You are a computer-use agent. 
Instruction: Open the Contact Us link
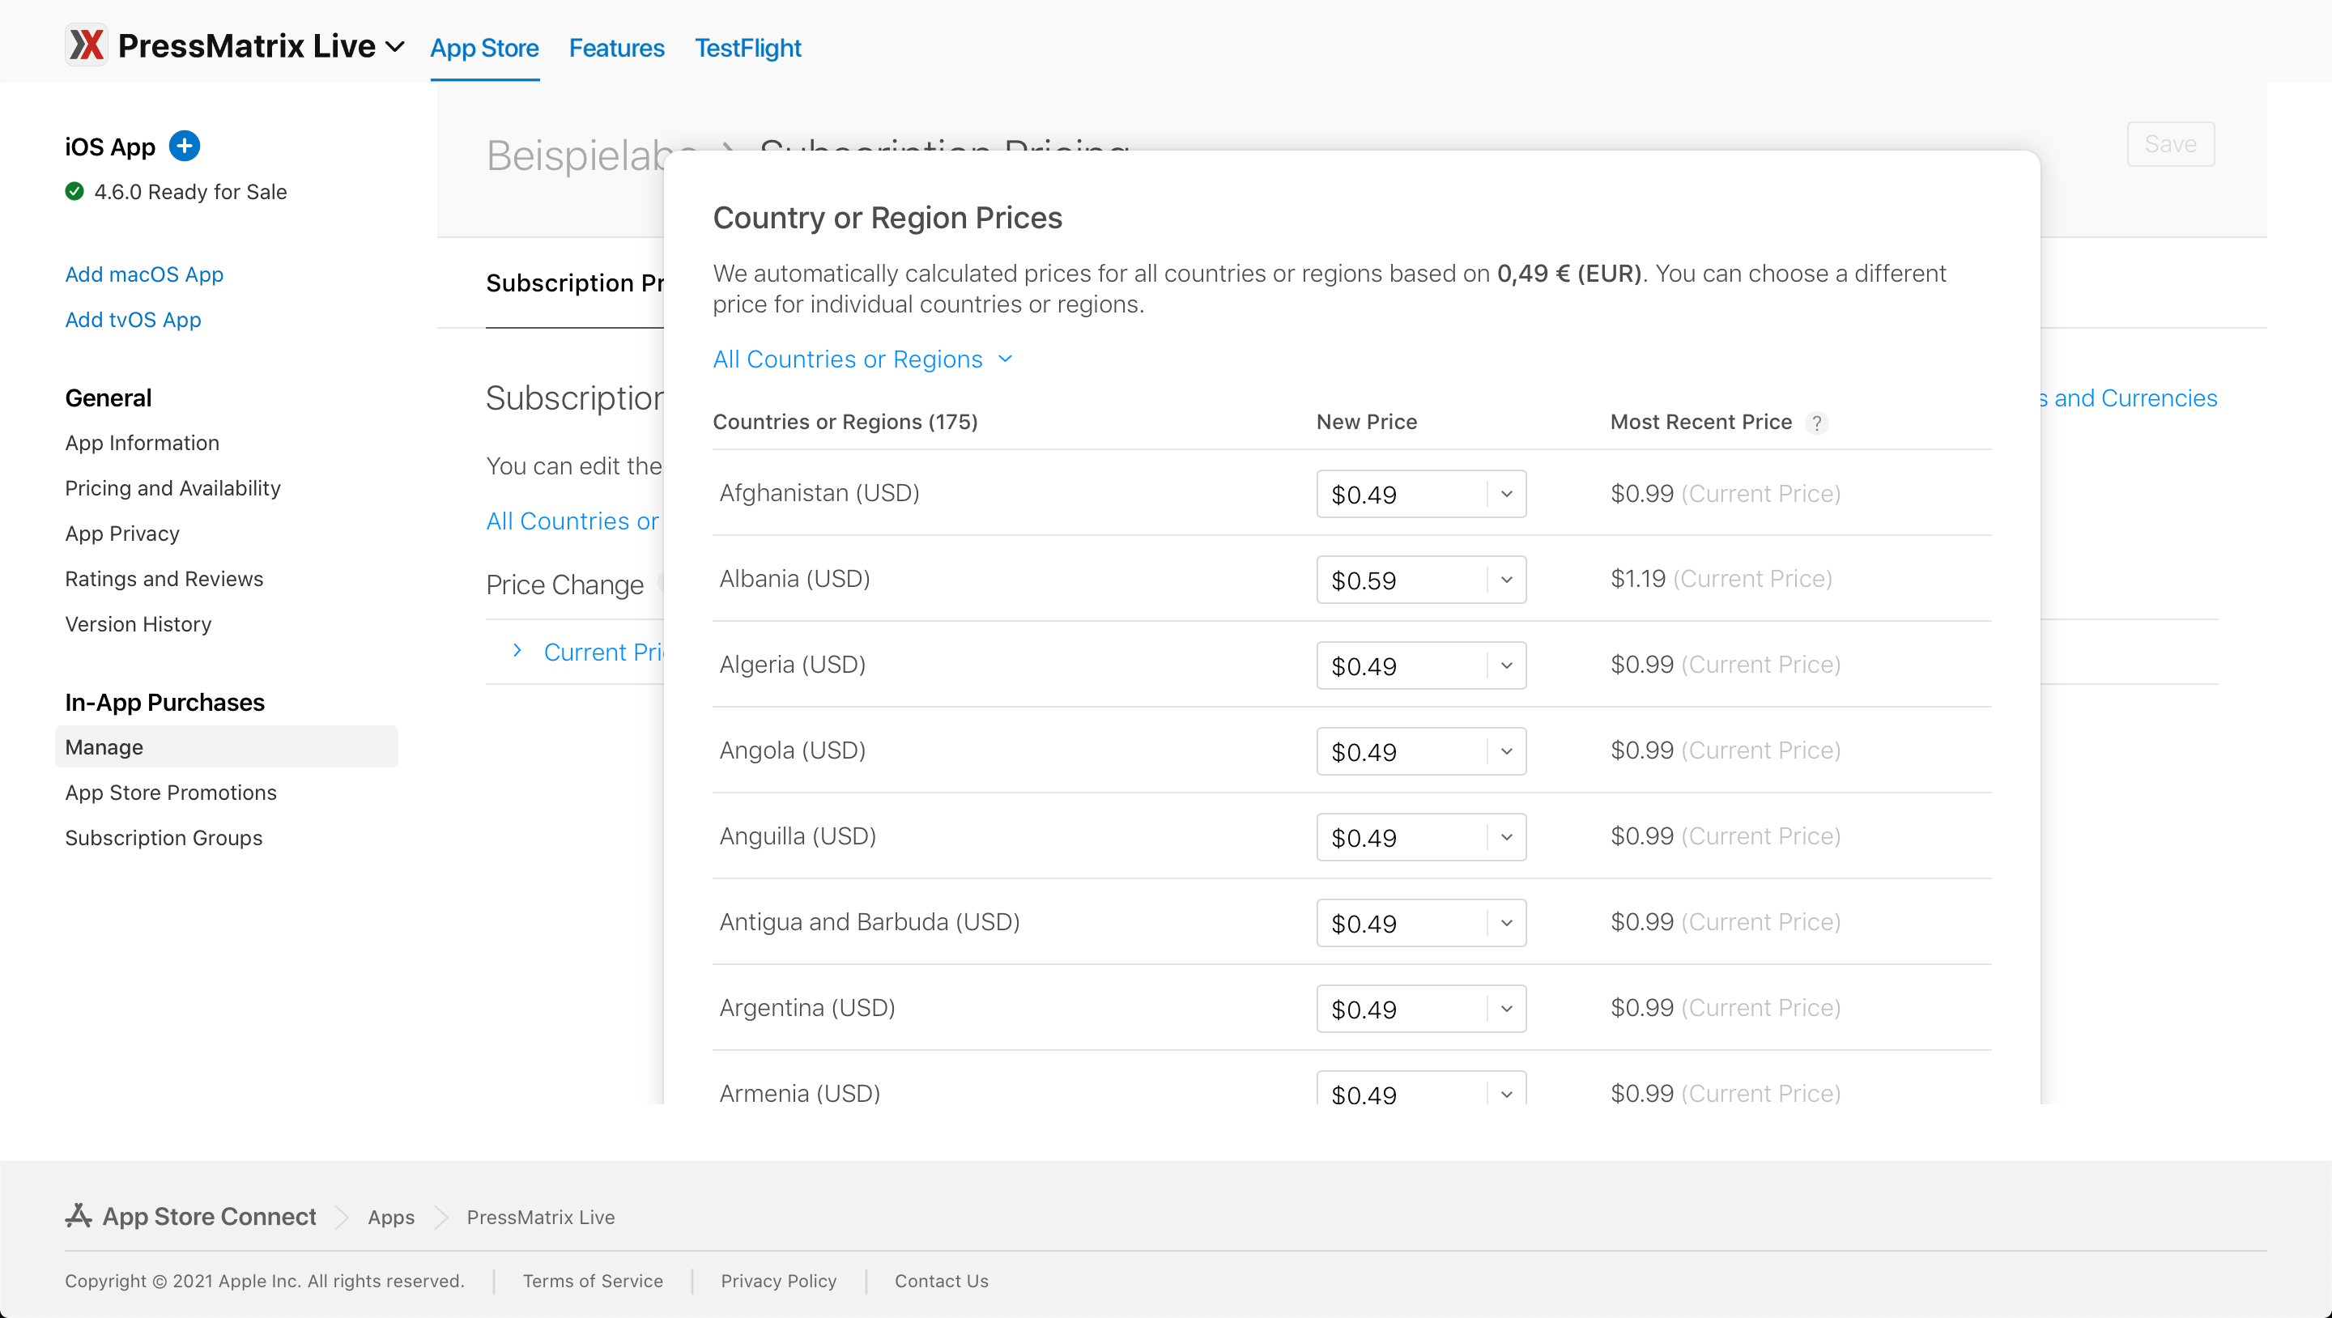coord(942,1281)
